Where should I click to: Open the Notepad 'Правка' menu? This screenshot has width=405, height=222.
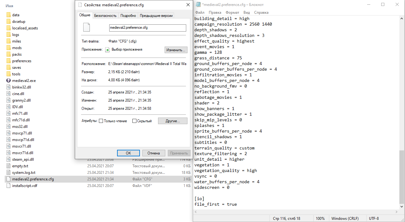click(215, 13)
